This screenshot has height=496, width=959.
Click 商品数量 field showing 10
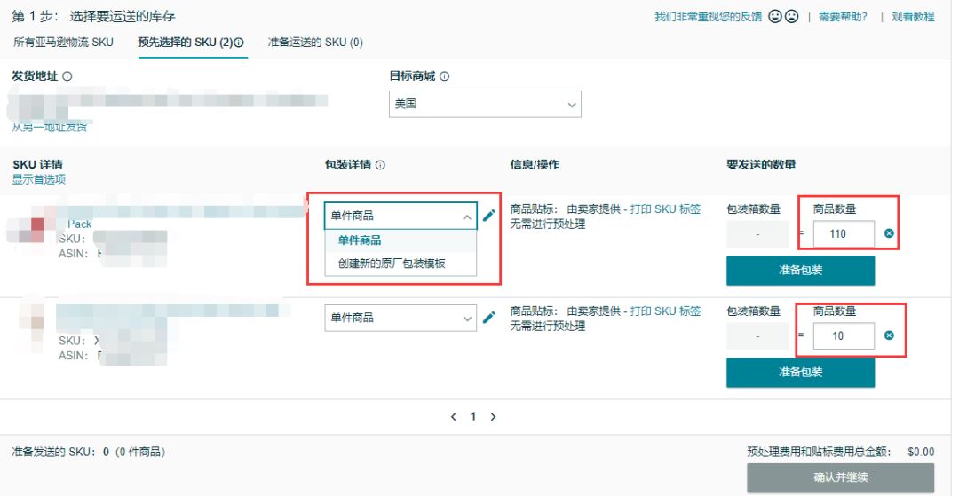tap(844, 336)
